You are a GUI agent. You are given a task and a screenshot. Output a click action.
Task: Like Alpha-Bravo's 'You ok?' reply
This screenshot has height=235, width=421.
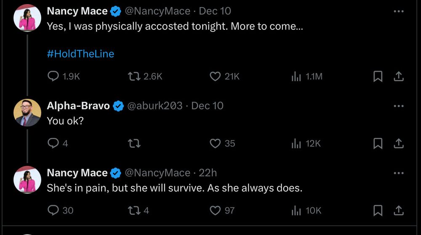click(215, 143)
